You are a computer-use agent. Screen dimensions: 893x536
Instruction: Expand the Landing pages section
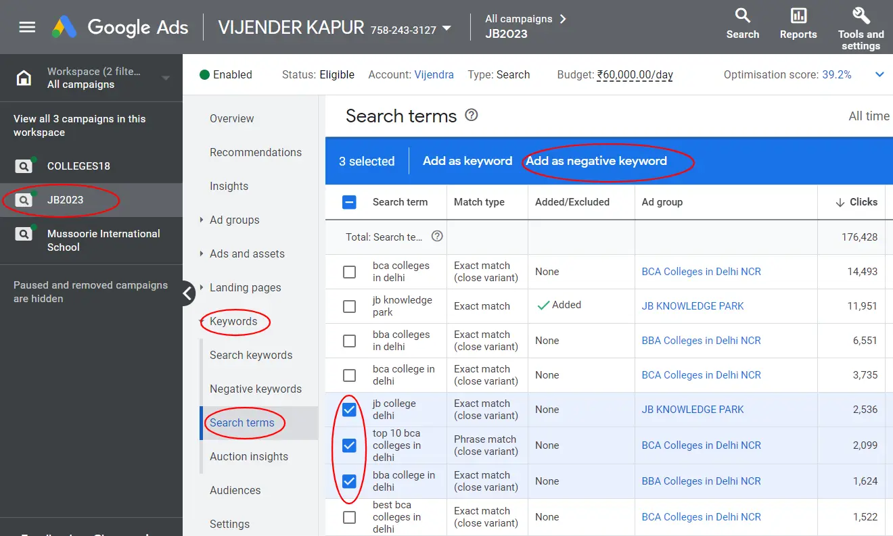tap(202, 287)
